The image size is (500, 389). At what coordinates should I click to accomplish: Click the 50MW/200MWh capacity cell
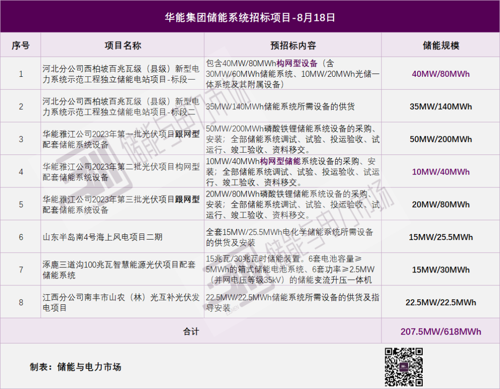tap(440, 139)
